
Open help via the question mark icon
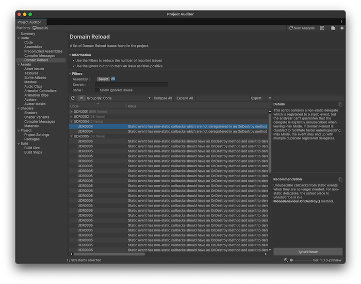(342, 28)
